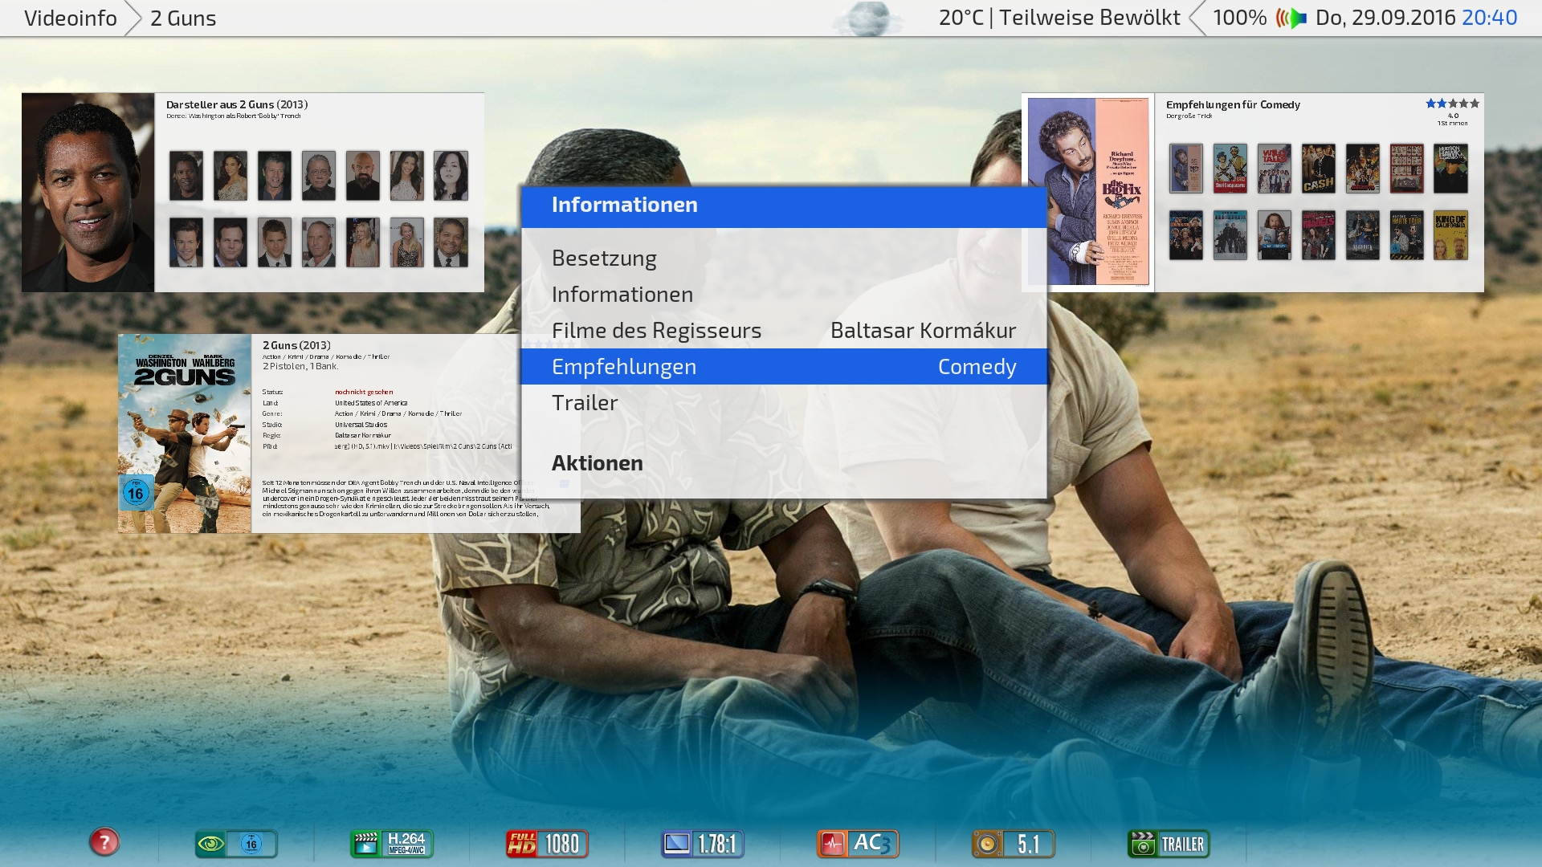Select cast thumbnail of man with glasses
The width and height of the screenshot is (1542, 867).
pyautogui.click(x=319, y=176)
